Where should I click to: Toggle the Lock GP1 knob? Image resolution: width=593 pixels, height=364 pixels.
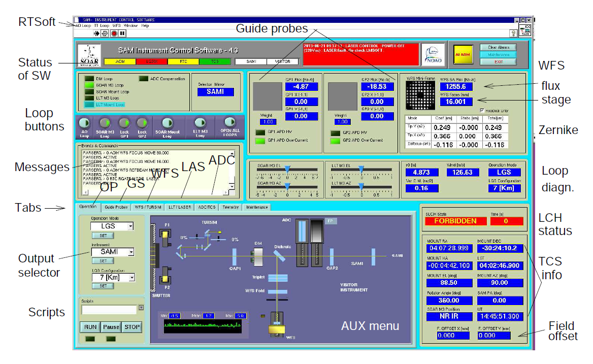(124, 123)
